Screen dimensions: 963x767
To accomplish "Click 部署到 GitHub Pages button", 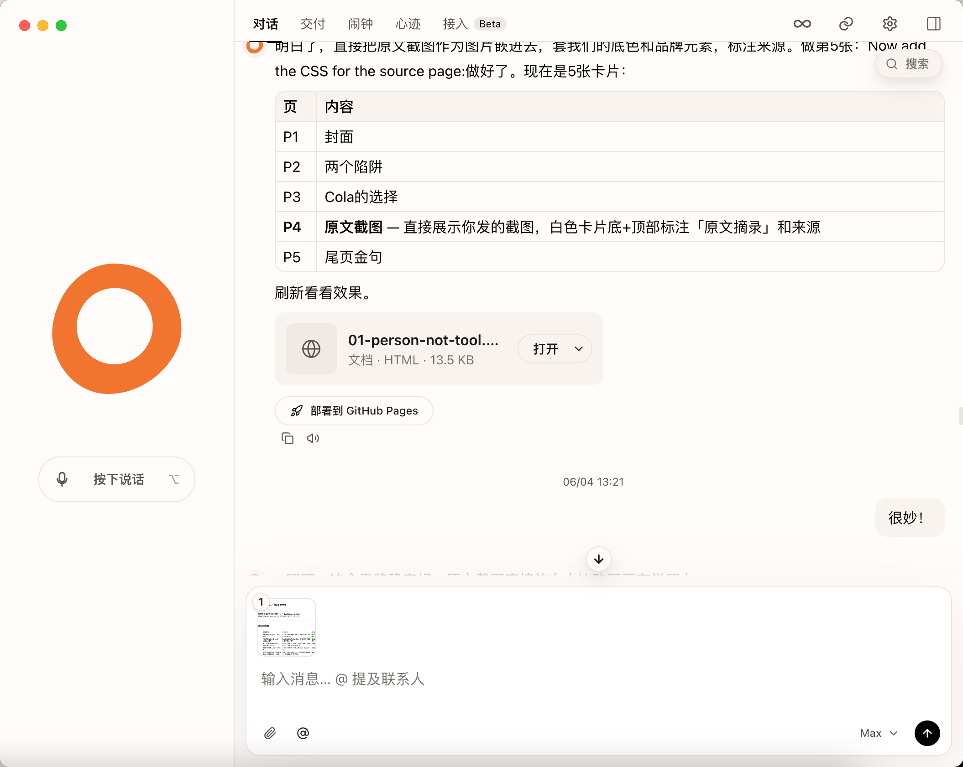I will click(x=354, y=411).
